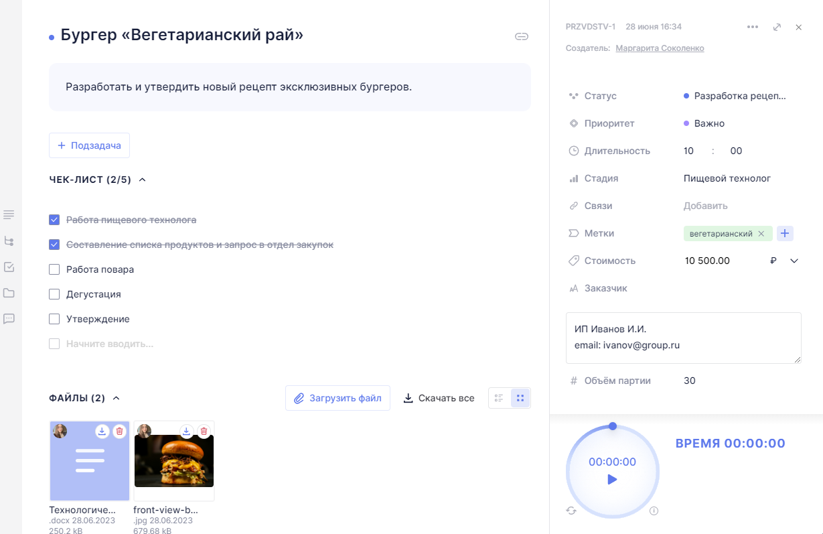Screen dimensions: 823x534
Task: Expand the task card to full screen
Action: pos(777,27)
